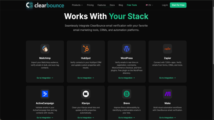Go to the Features menu item
Image resolution: width=214 pixels, height=120 pixels.
point(101,5)
